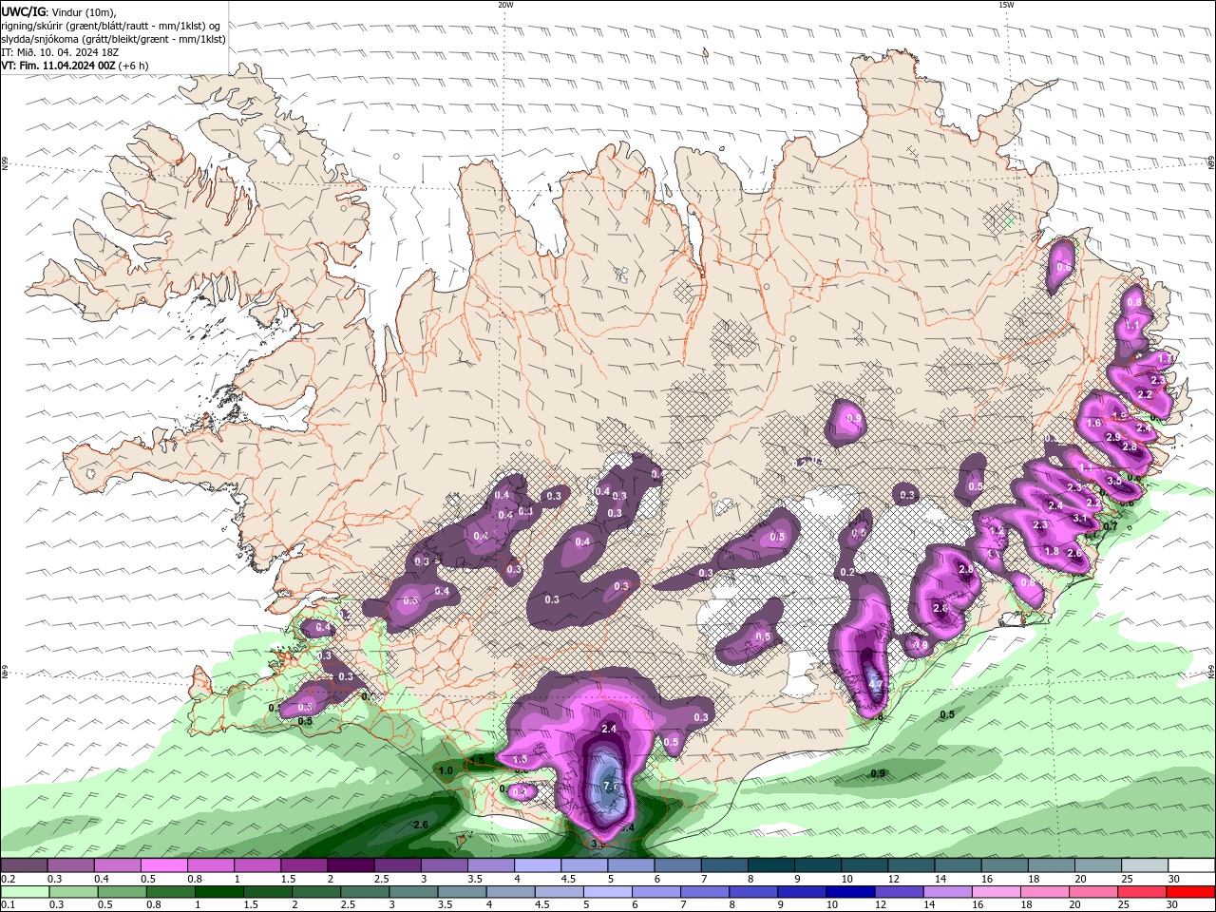This screenshot has height=912, width=1216.
Task: Click the medium green 0.8 rain-scale swatch
Action: click(x=171, y=892)
